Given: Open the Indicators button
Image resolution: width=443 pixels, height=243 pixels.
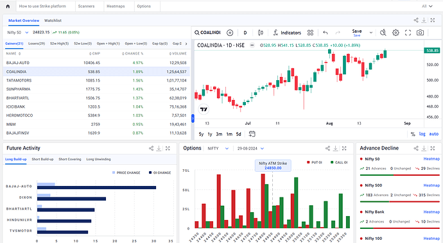Looking at the screenshot, I should (x=287, y=33).
